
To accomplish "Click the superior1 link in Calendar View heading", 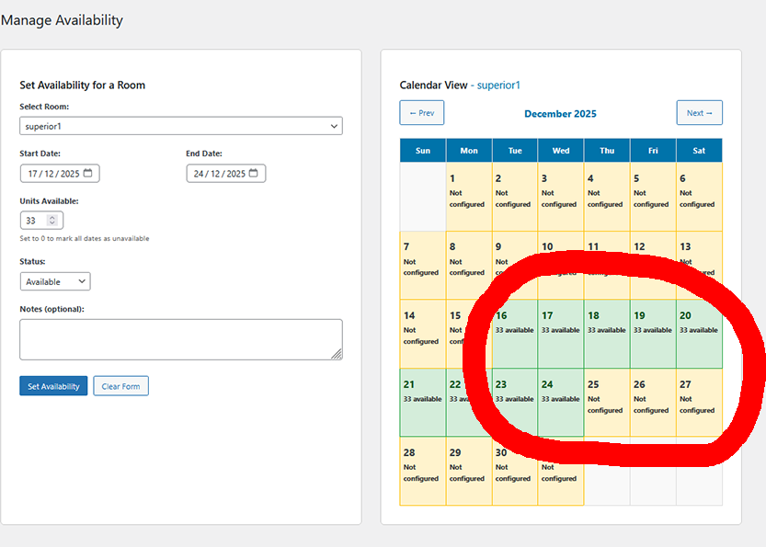I will (x=498, y=85).
